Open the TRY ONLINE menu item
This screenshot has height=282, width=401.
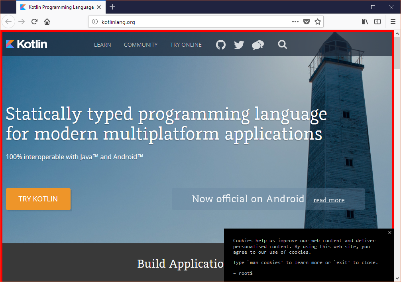point(186,45)
